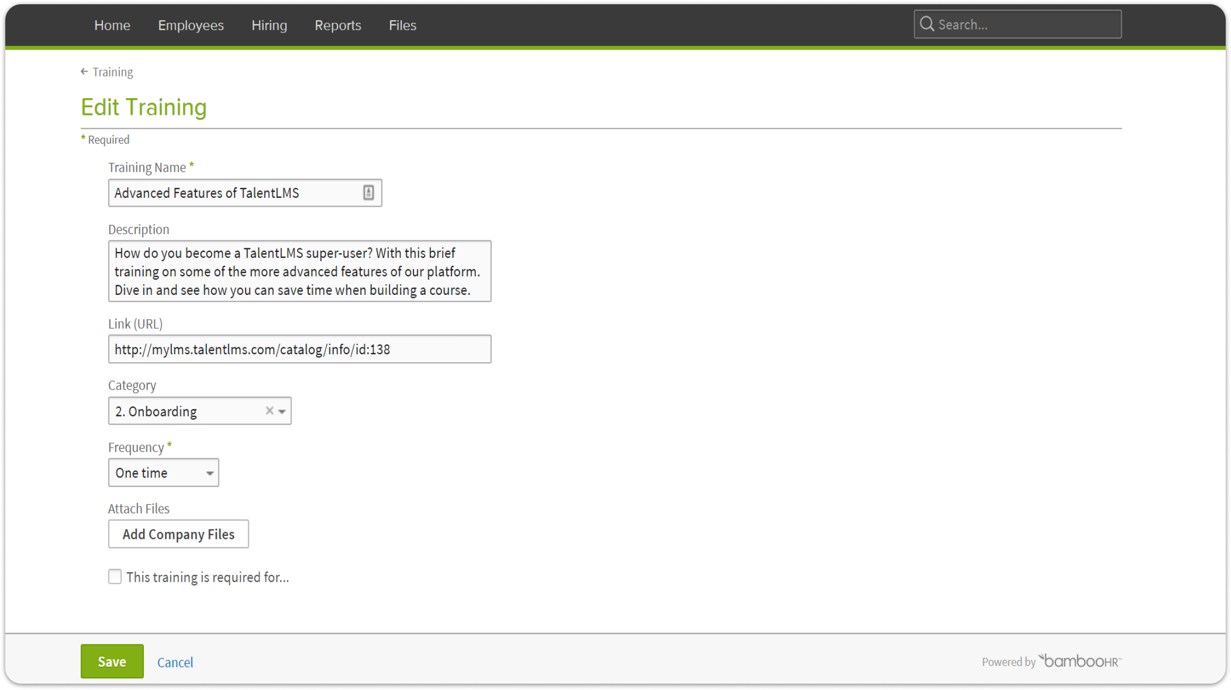Go to the Employees tab
This screenshot has width=1231, height=690.
(x=190, y=25)
